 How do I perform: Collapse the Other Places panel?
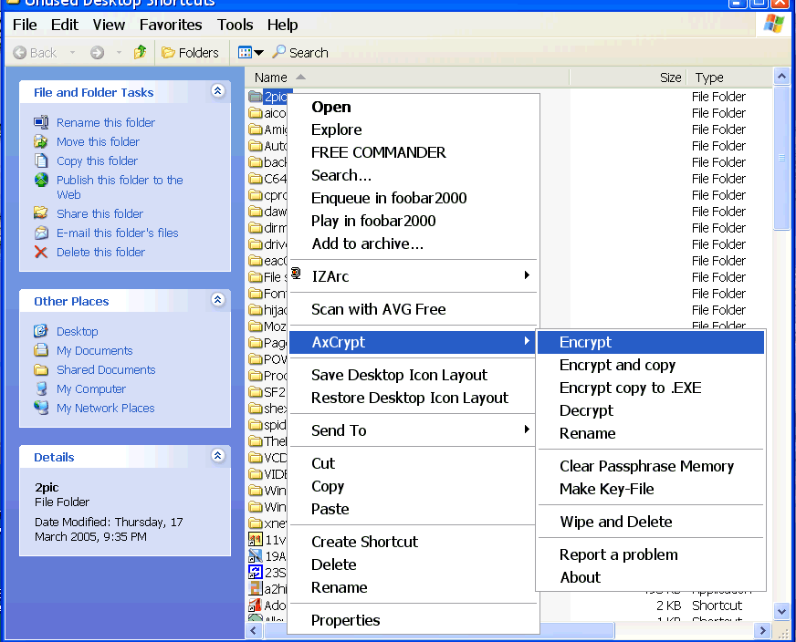[x=218, y=300]
